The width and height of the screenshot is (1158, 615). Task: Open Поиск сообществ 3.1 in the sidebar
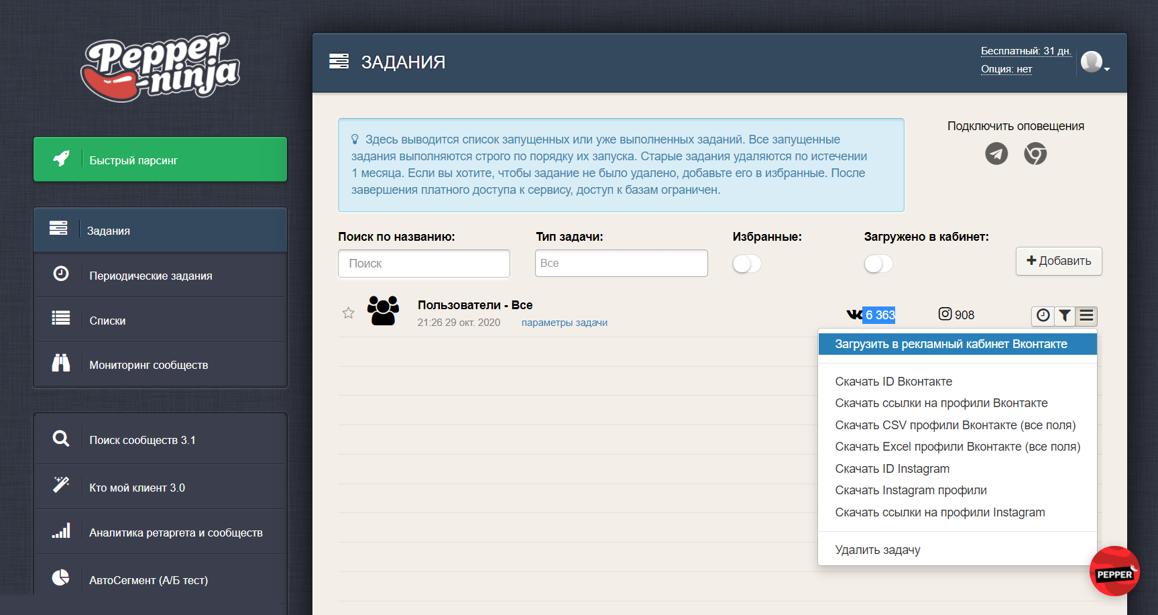point(160,439)
